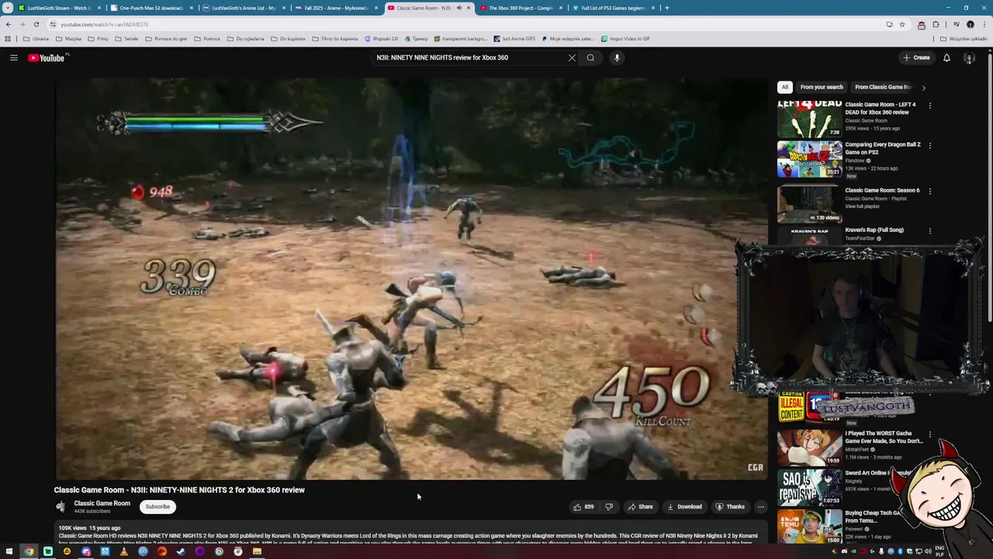
Task: Clear the YouTube search box text
Action: (572, 57)
